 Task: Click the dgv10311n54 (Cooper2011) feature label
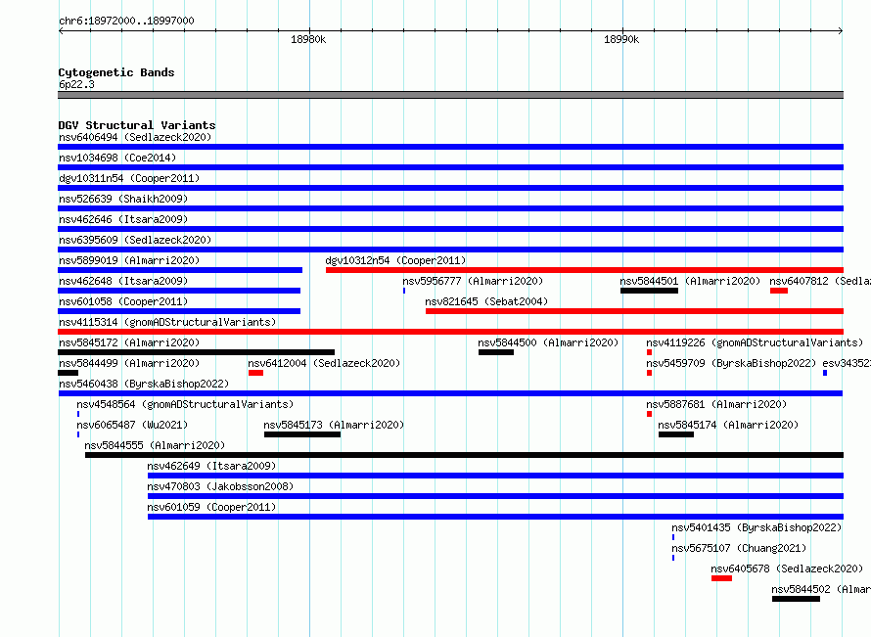coord(129,178)
